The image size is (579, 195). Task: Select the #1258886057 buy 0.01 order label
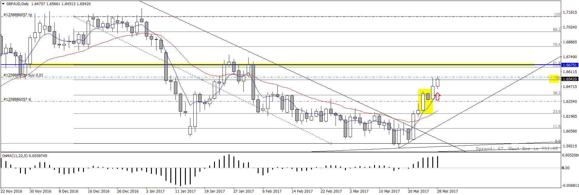23,75
